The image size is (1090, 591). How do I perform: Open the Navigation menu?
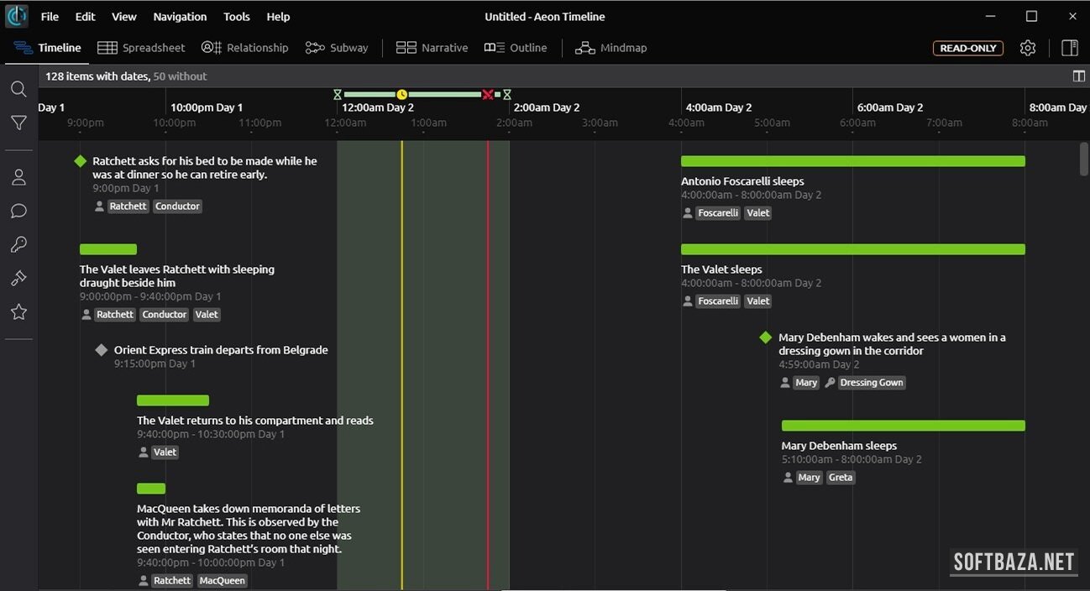tap(180, 17)
